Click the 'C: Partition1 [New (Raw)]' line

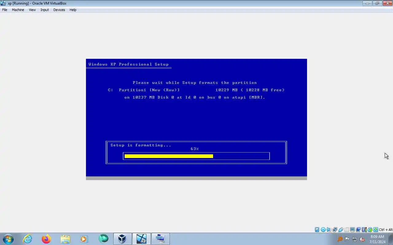click(x=144, y=90)
